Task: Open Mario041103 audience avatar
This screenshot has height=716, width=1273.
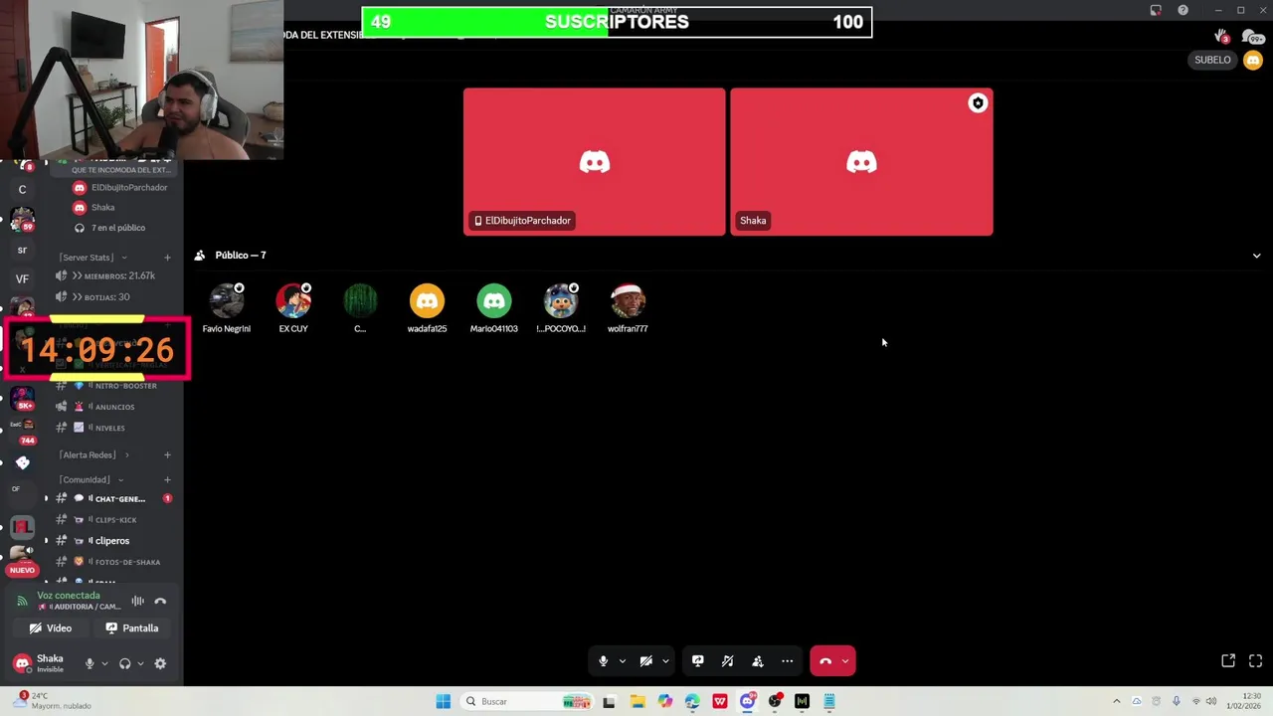Action: (x=493, y=300)
